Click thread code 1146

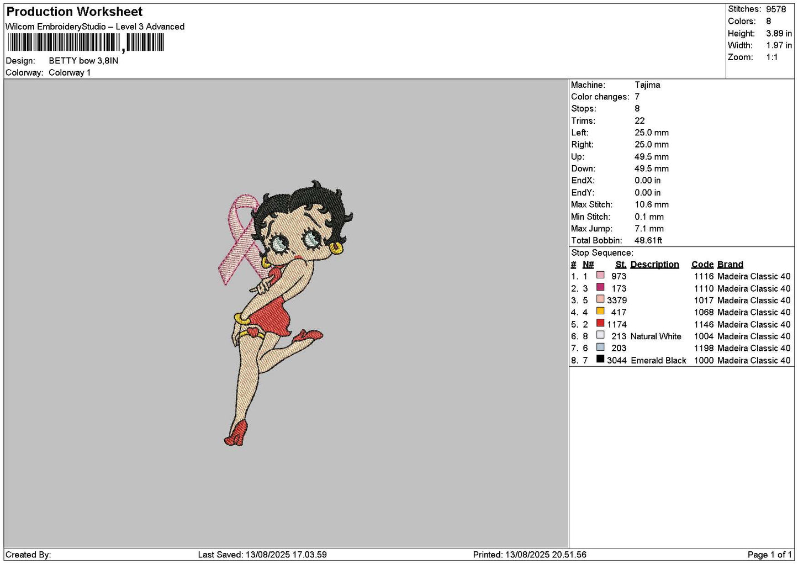click(x=704, y=324)
